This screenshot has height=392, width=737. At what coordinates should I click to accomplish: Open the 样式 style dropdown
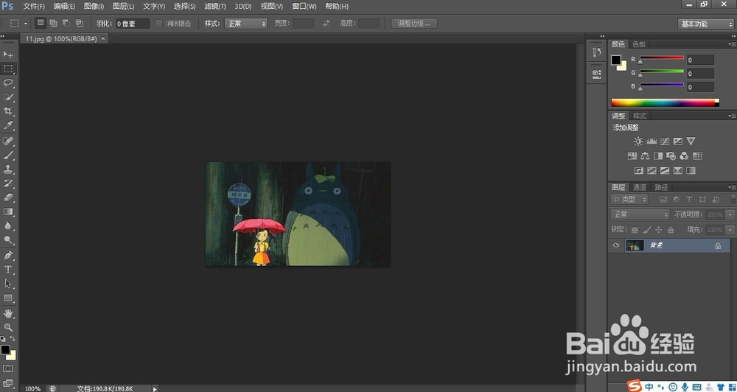(246, 24)
